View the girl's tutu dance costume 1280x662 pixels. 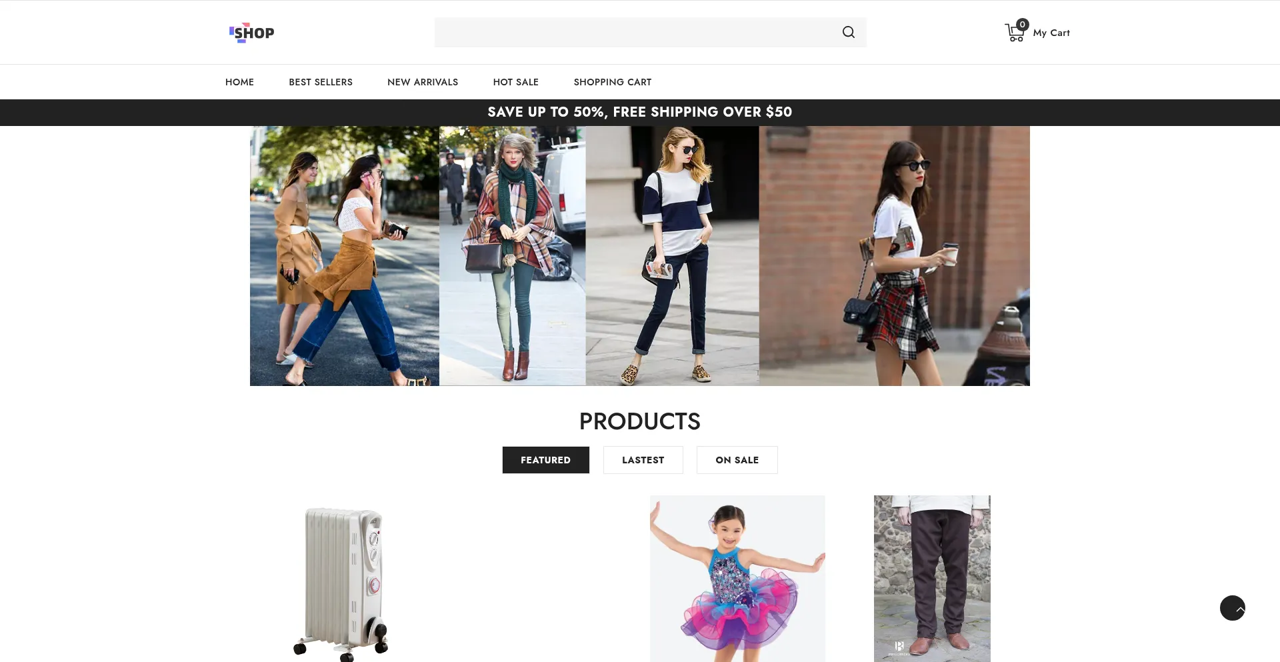737,579
